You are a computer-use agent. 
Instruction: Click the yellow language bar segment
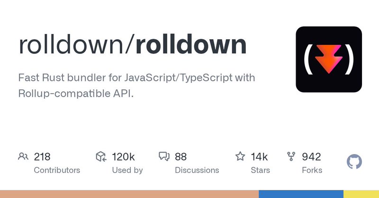pos(361,194)
